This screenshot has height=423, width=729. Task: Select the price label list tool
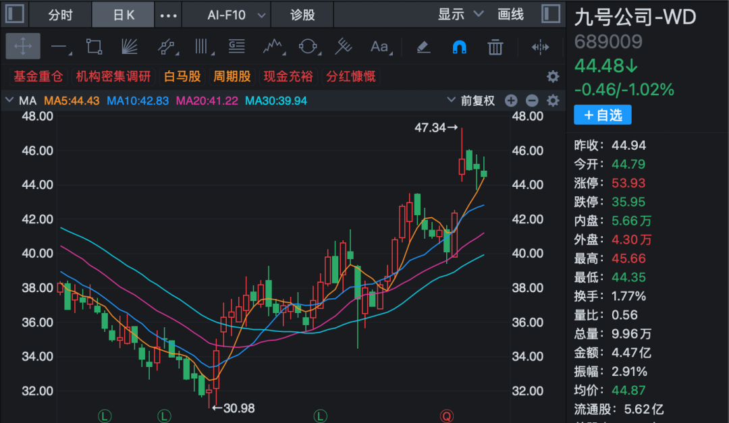coord(237,46)
